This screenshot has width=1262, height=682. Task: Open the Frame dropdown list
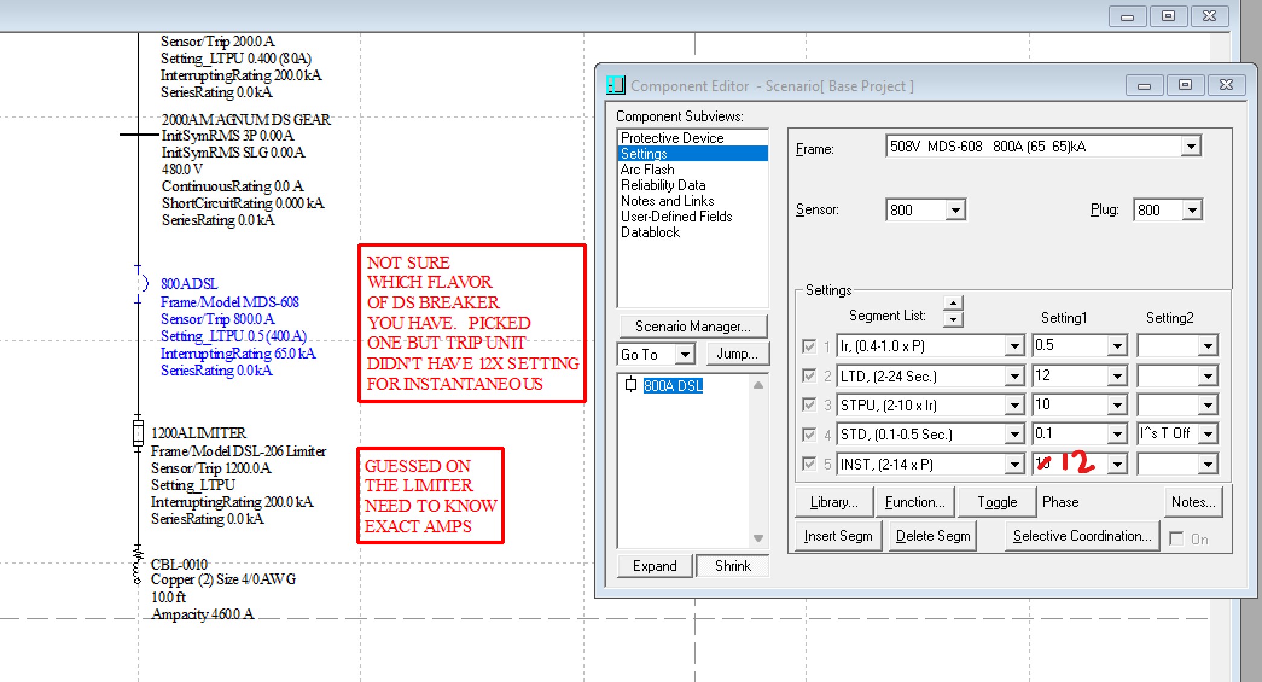pyautogui.click(x=1191, y=146)
